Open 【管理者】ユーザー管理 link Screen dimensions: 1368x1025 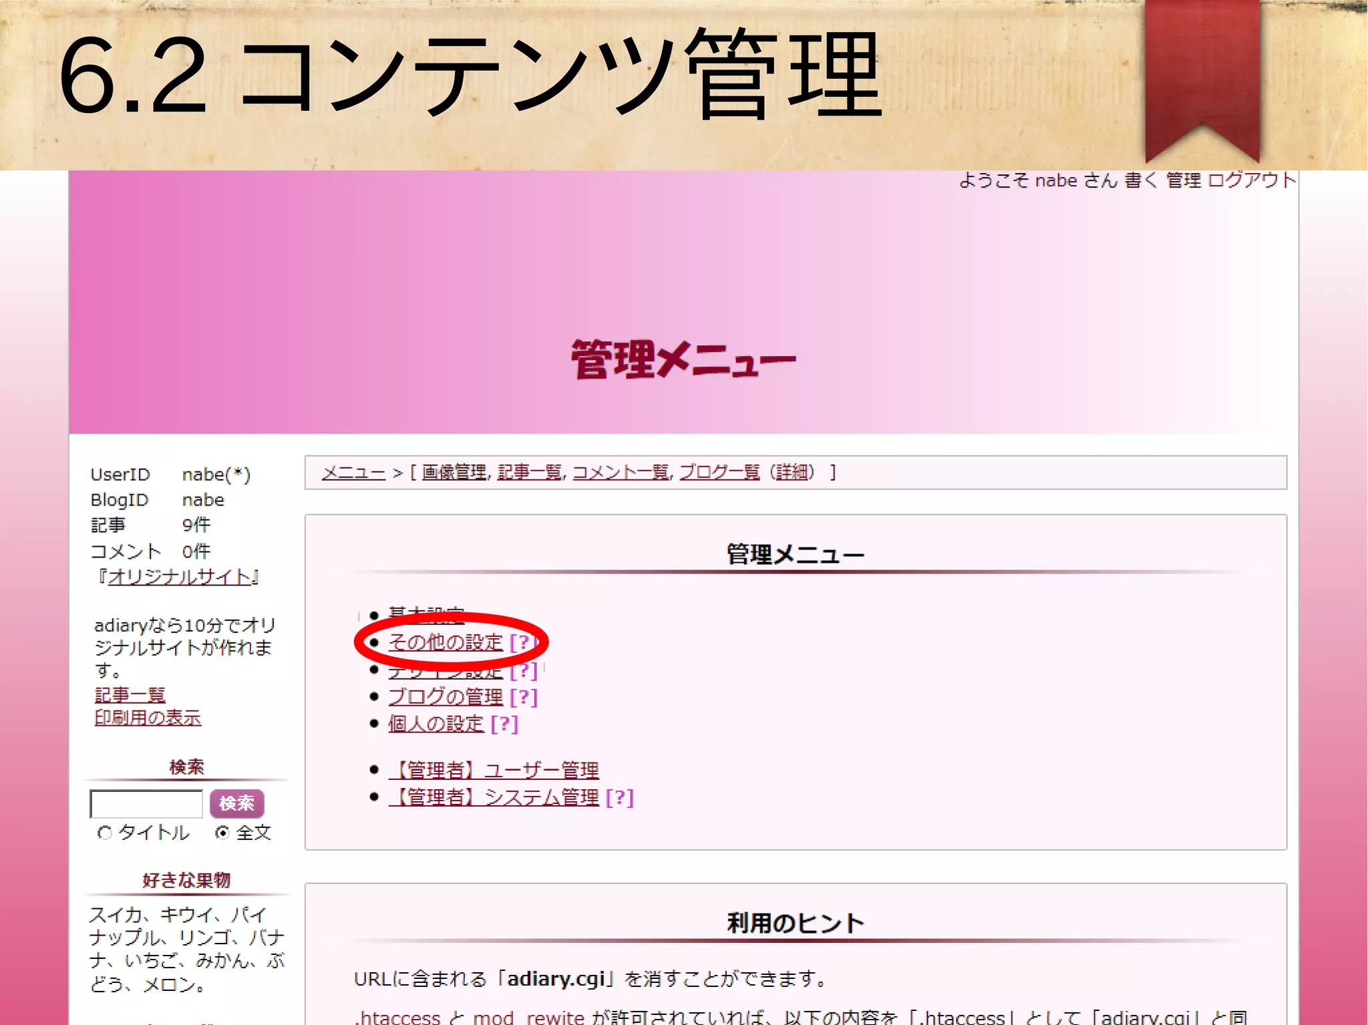(x=494, y=770)
